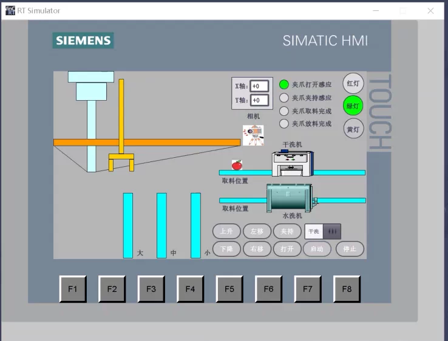Click the F4 function key
The image size is (448, 341).
pyautogui.click(x=190, y=289)
